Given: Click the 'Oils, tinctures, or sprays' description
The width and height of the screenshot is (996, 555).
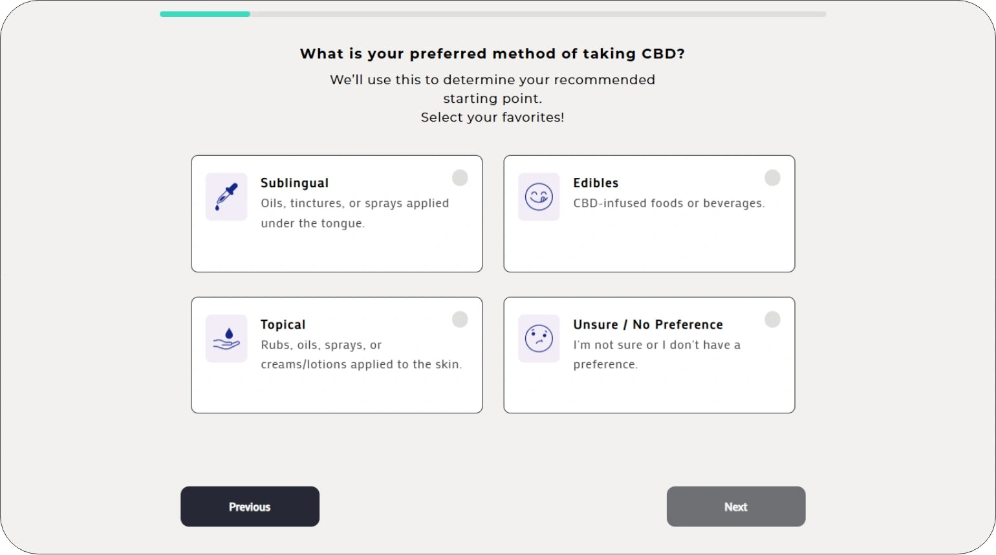Looking at the screenshot, I should [354, 213].
